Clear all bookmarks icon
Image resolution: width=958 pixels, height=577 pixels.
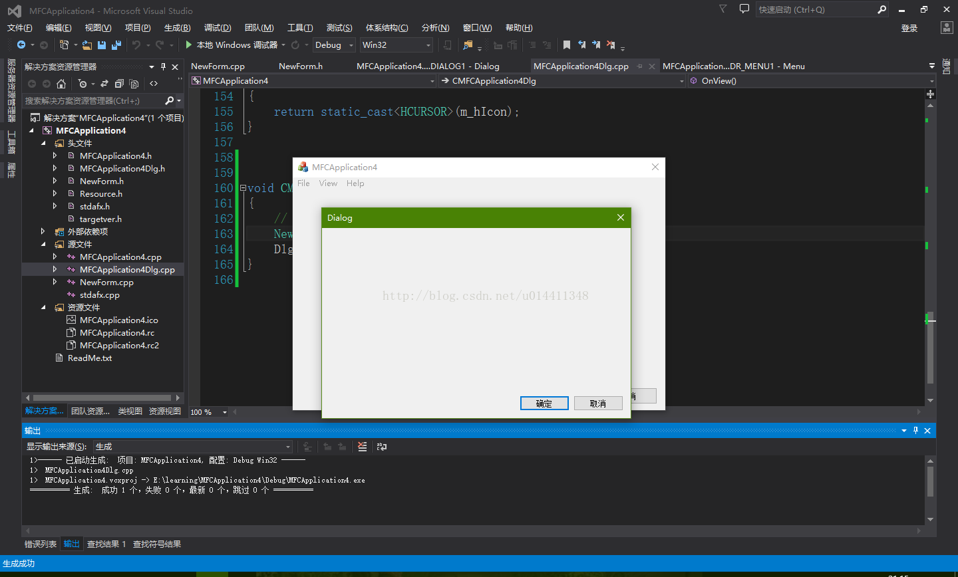point(611,45)
